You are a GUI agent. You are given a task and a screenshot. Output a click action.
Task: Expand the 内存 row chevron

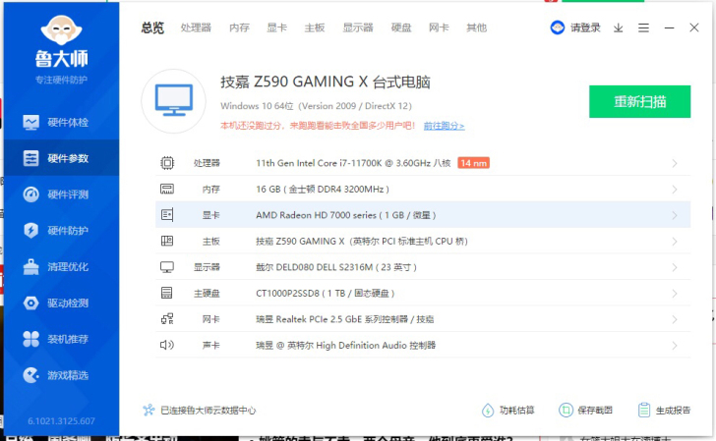pyautogui.click(x=675, y=190)
